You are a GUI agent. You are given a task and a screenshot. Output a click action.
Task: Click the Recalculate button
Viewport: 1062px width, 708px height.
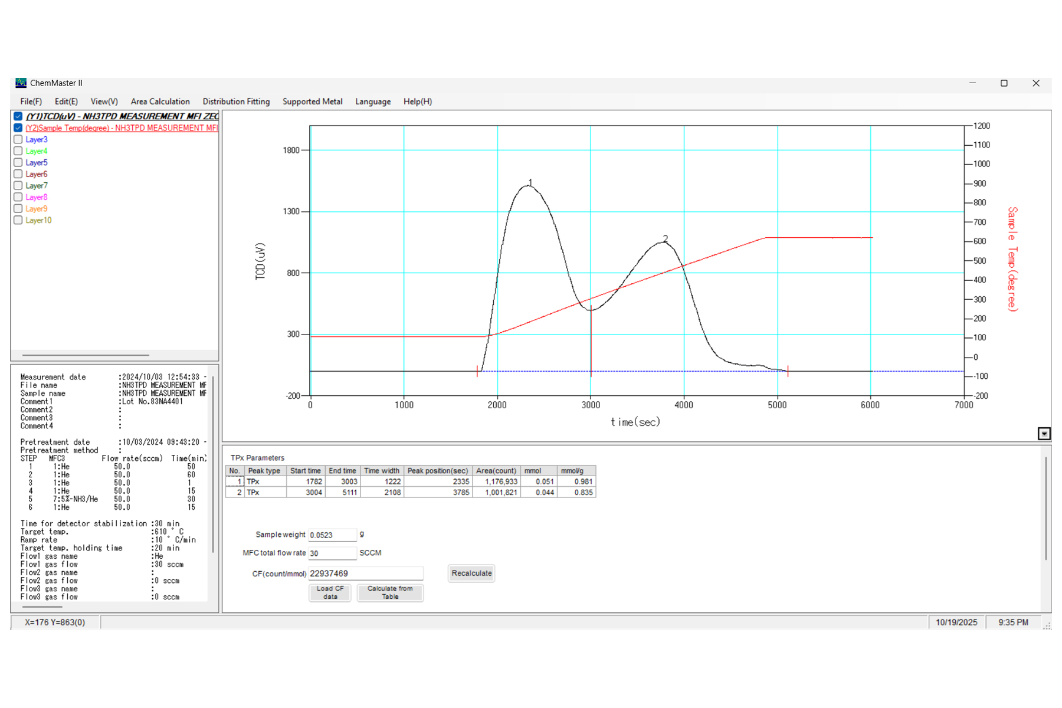point(471,573)
